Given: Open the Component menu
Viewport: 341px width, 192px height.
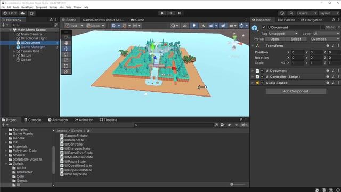Looking at the screenshot, I should (41, 7).
